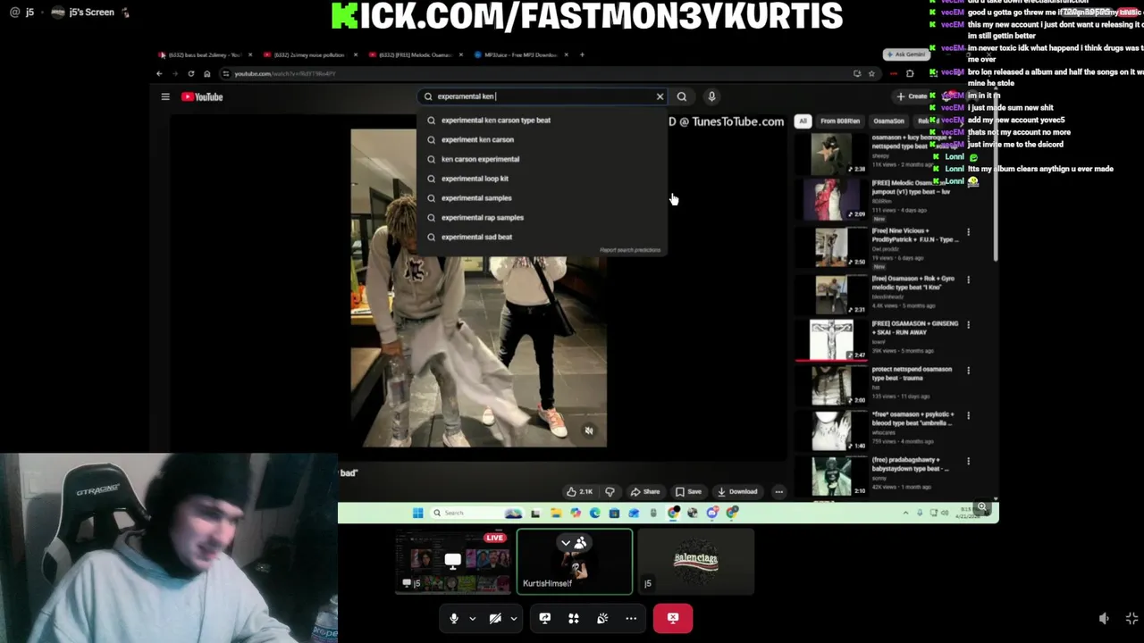Zoom the shared screen with magnifier icon
This screenshot has width=1144, height=643.
[x=981, y=507]
